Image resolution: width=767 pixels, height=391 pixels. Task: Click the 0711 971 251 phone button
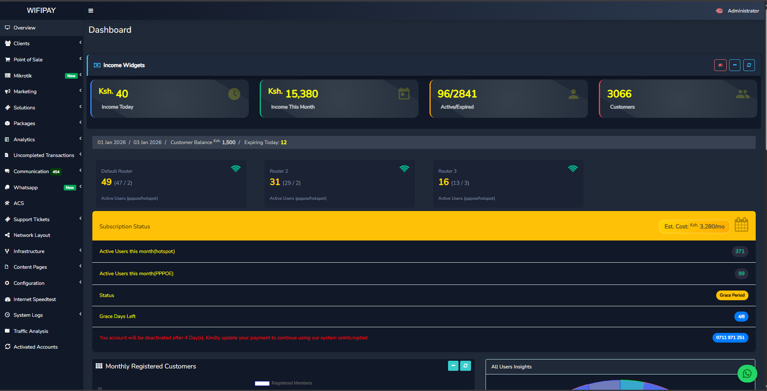[730, 338]
